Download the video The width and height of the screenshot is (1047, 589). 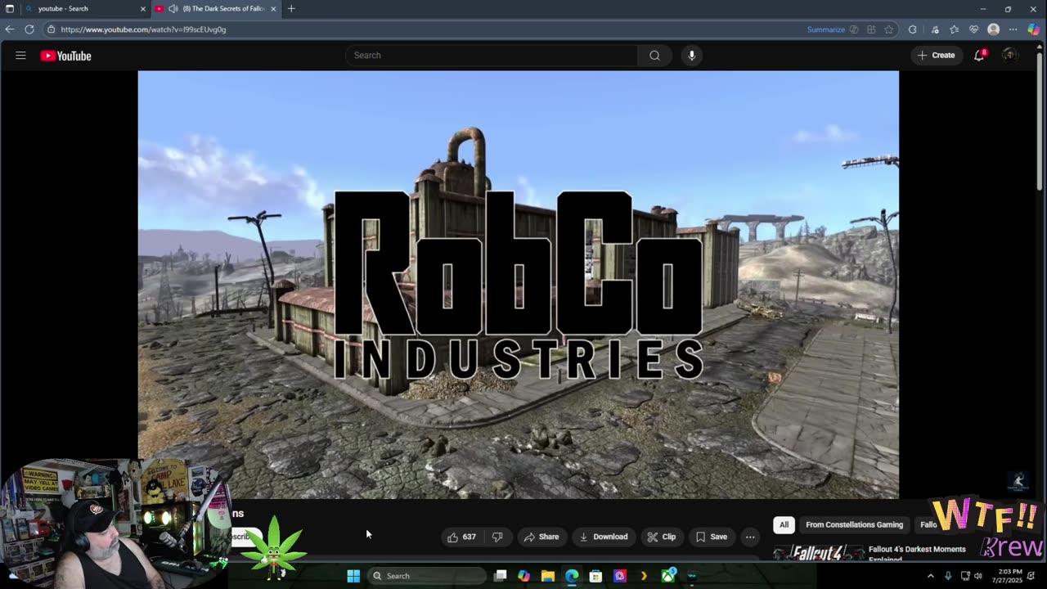pos(604,537)
